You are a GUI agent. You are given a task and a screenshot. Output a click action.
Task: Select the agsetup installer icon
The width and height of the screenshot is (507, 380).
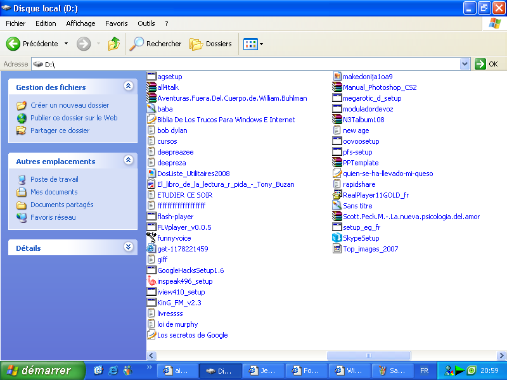[x=151, y=76]
